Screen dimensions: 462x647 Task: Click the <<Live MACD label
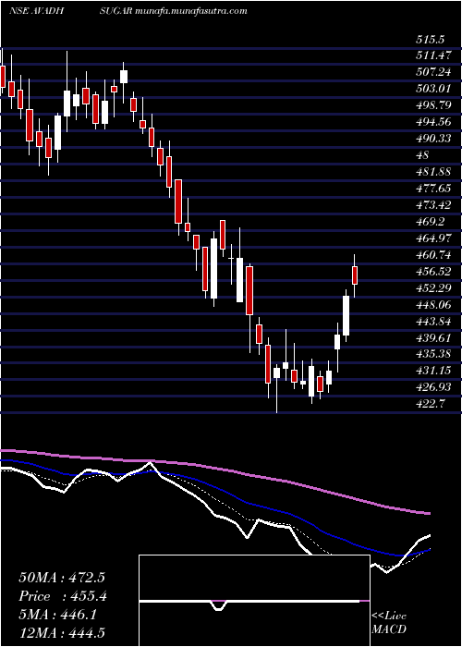[389, 623]
